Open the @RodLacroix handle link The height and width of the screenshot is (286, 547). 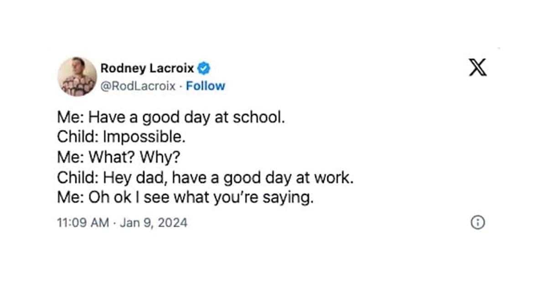tap(138, 86)
